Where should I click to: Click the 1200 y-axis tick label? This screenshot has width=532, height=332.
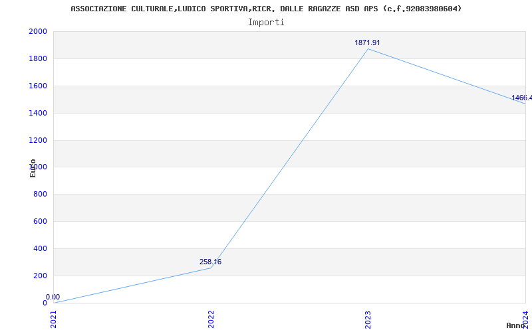(38, 140)
